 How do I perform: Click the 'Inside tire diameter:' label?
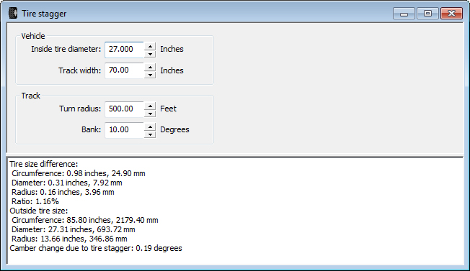(x=66, y=49)
